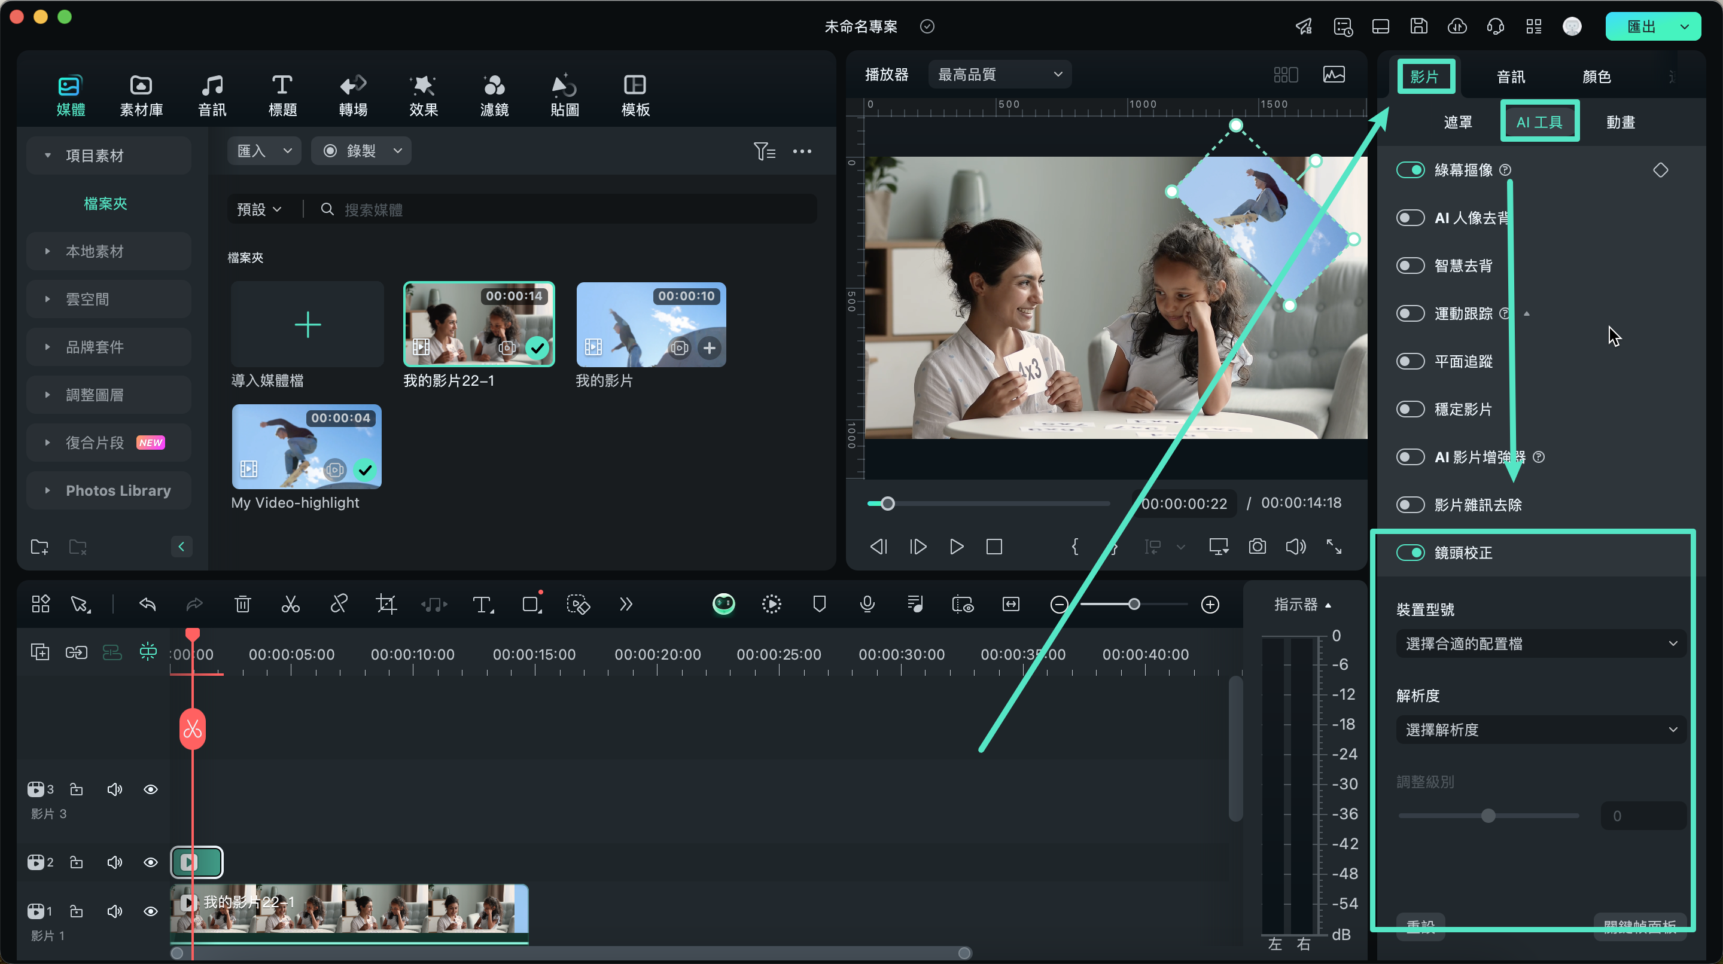Click the marker shield icon in timeline toolbar
This screenshot has width=1723, height=964.
[820, 605]
